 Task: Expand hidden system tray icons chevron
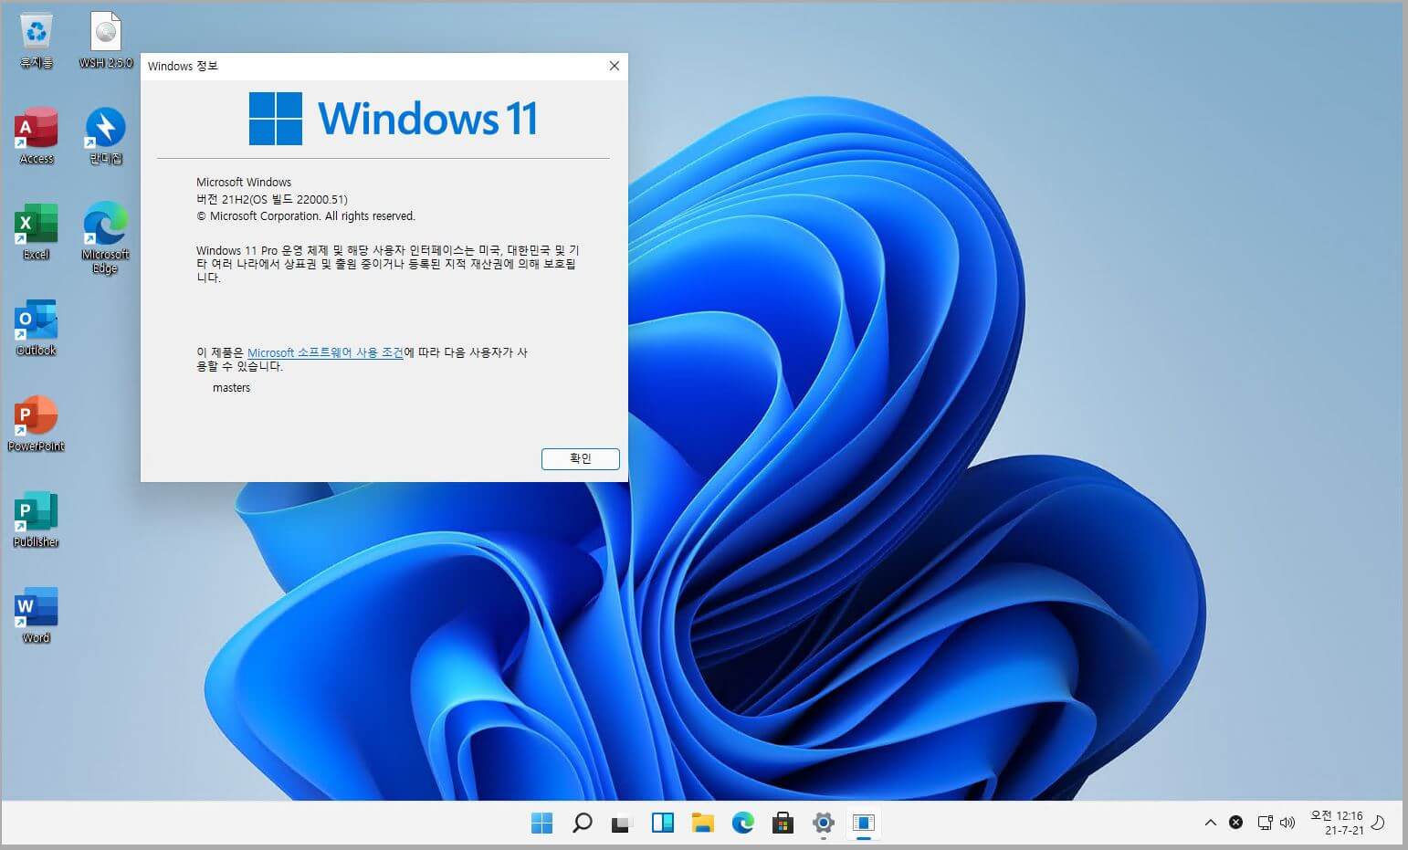1211,823
